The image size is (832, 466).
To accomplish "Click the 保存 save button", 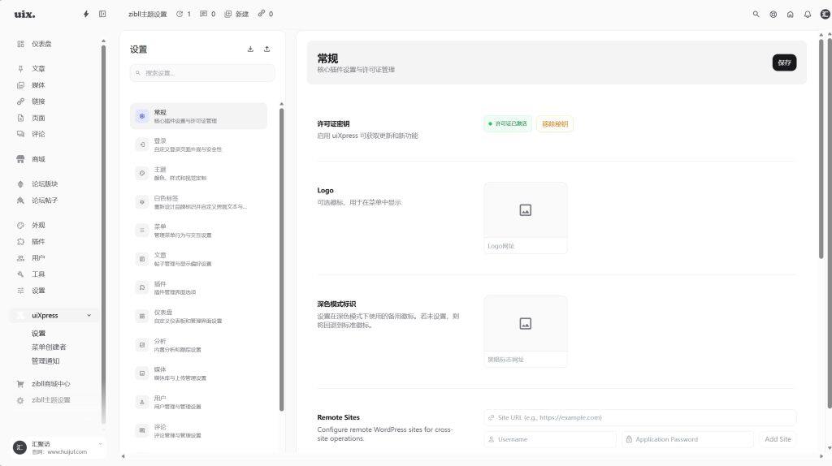I will click(784, 63).
